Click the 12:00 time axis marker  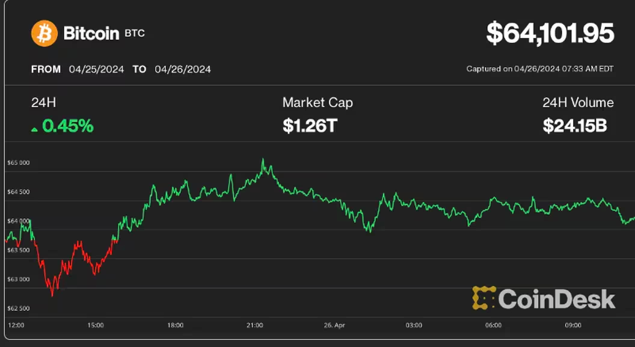16,325
